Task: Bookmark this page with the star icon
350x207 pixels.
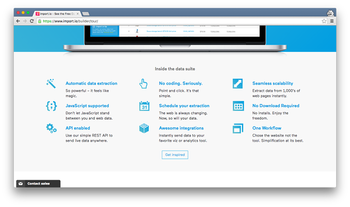Action: point(324,21)
